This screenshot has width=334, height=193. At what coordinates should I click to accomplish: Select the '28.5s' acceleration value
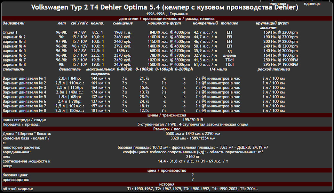144,97
